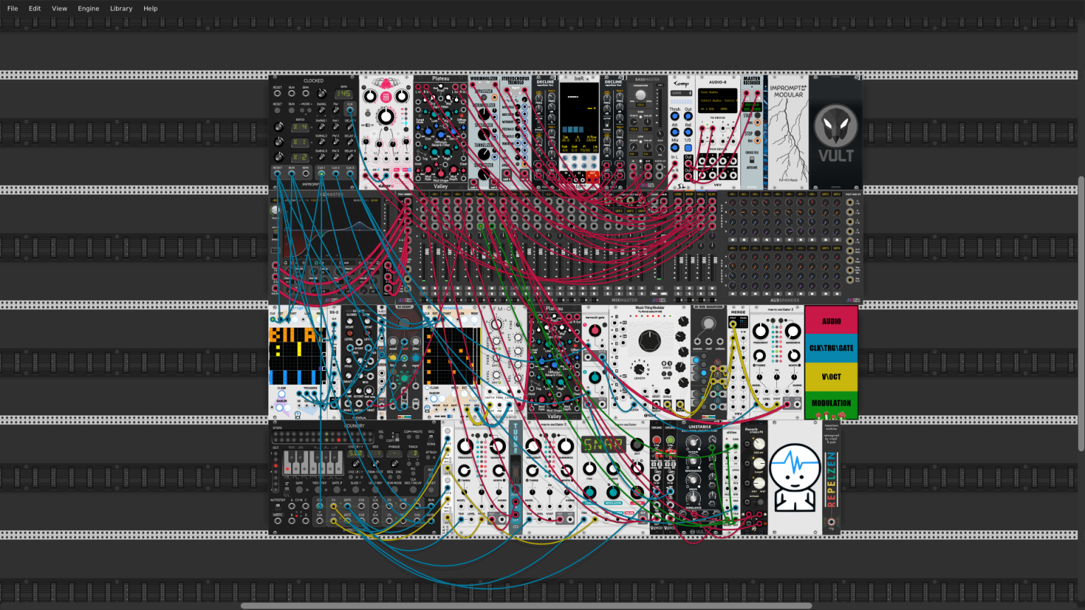The height and width of the screenshot is (610, 1085).
Task: Open the Limit mode selector on Comp
Action: 681,93
